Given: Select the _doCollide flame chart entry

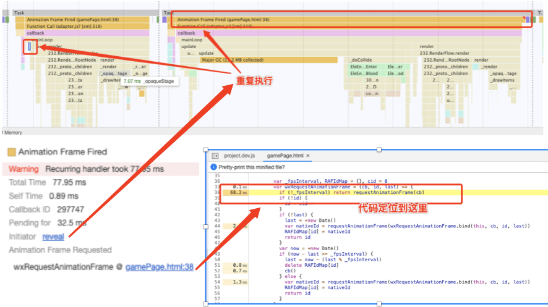Looking at the screenshot, I should click(361, 60).
